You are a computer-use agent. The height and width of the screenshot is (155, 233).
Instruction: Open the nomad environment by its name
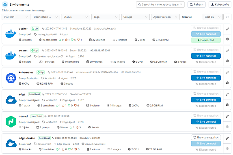(23, 116)
